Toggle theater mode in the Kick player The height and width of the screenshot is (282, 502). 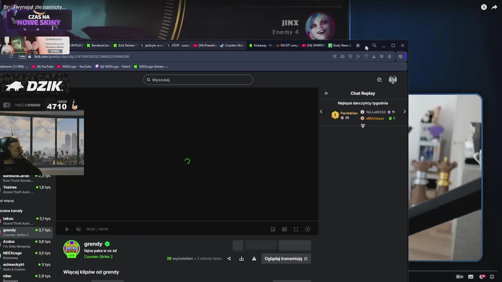coord(284,229)
